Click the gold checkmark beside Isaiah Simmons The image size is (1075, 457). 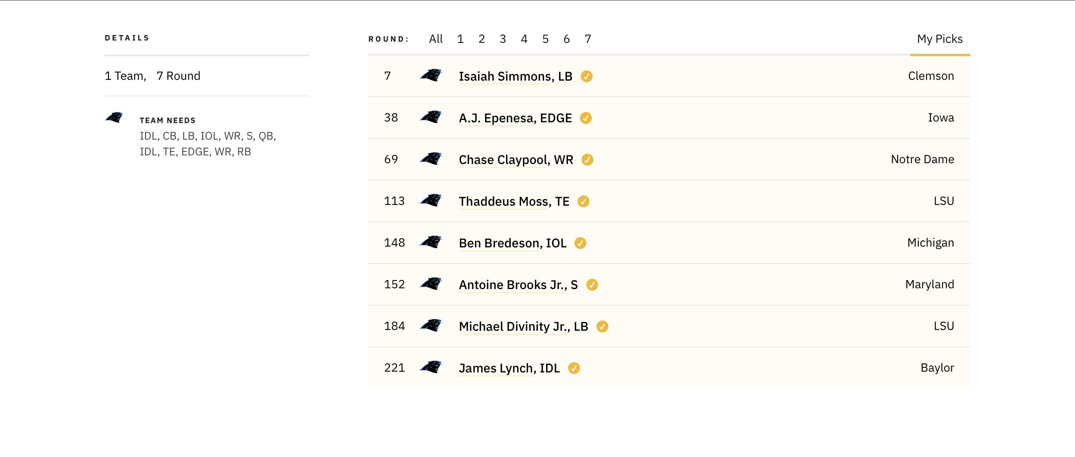pos(586,76)
